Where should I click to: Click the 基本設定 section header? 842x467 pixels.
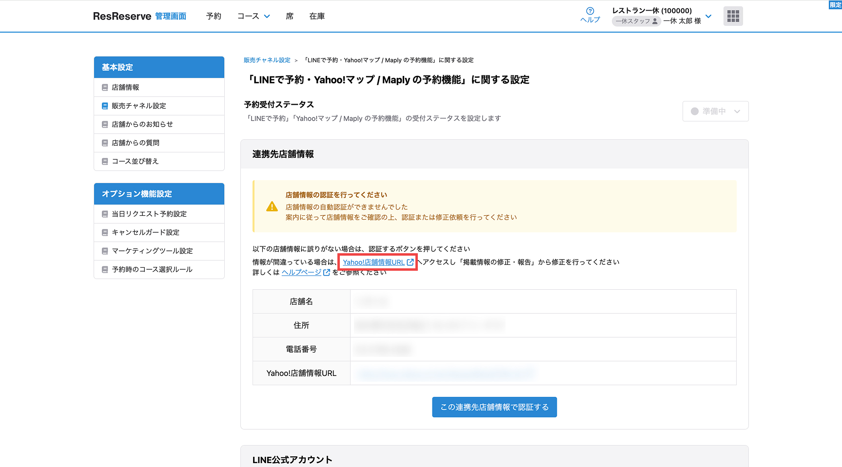coord(159,67)
